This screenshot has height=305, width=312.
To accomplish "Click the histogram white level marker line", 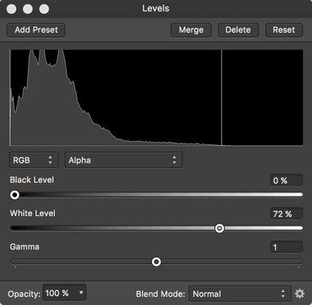I will point(221,97).
